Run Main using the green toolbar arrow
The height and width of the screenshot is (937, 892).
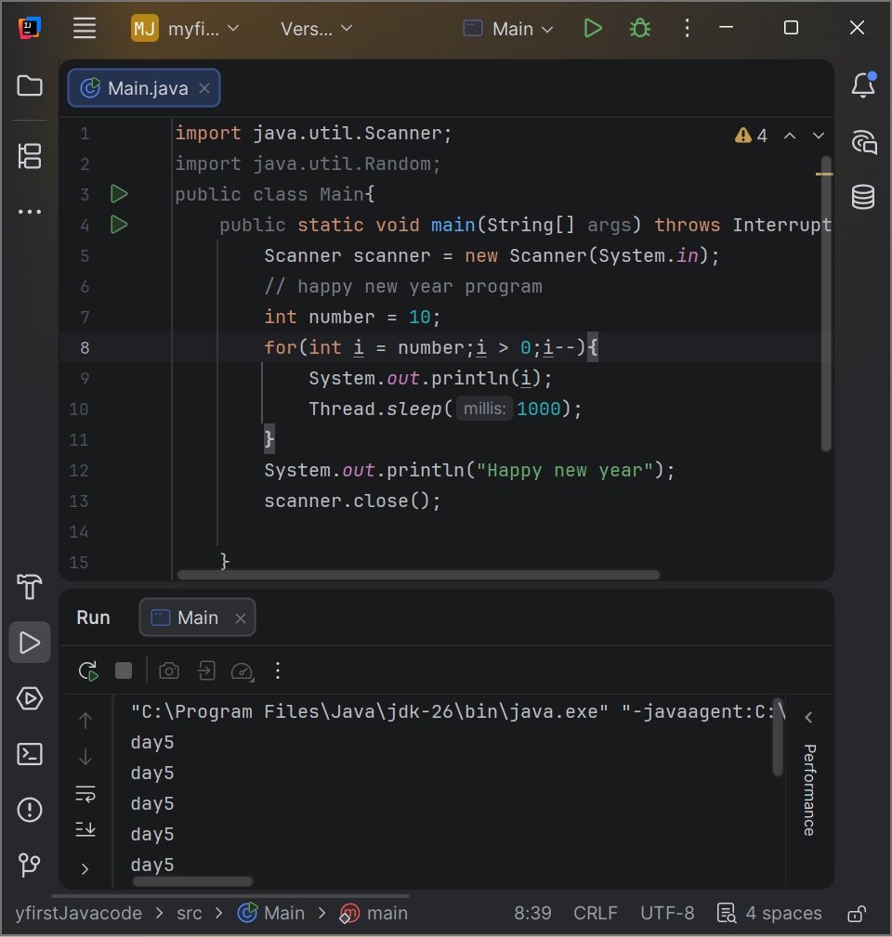point(593,29)
